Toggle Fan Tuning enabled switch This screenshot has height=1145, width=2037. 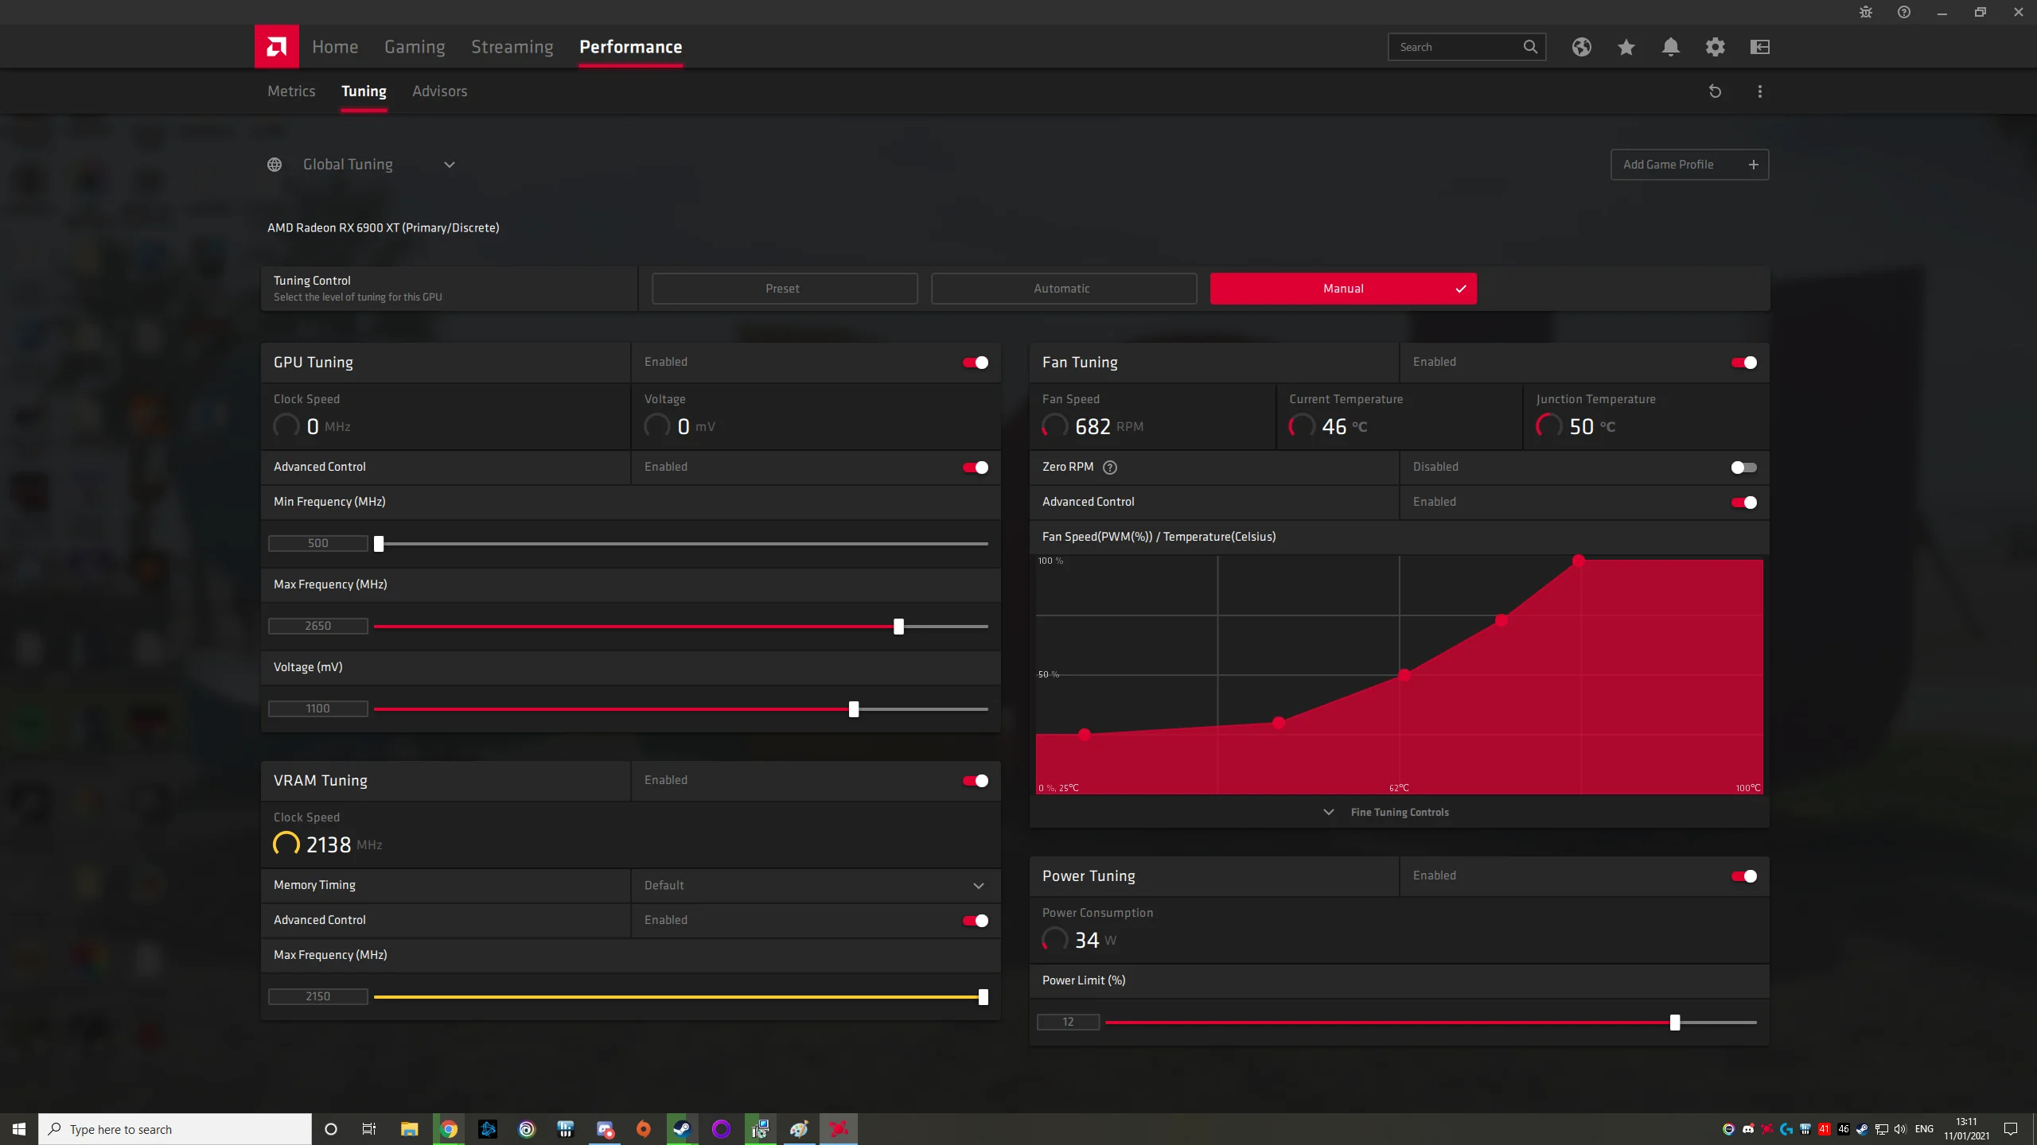coord(1744,363)
